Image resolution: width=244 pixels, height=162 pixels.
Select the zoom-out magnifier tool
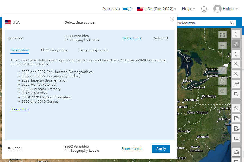236,74
